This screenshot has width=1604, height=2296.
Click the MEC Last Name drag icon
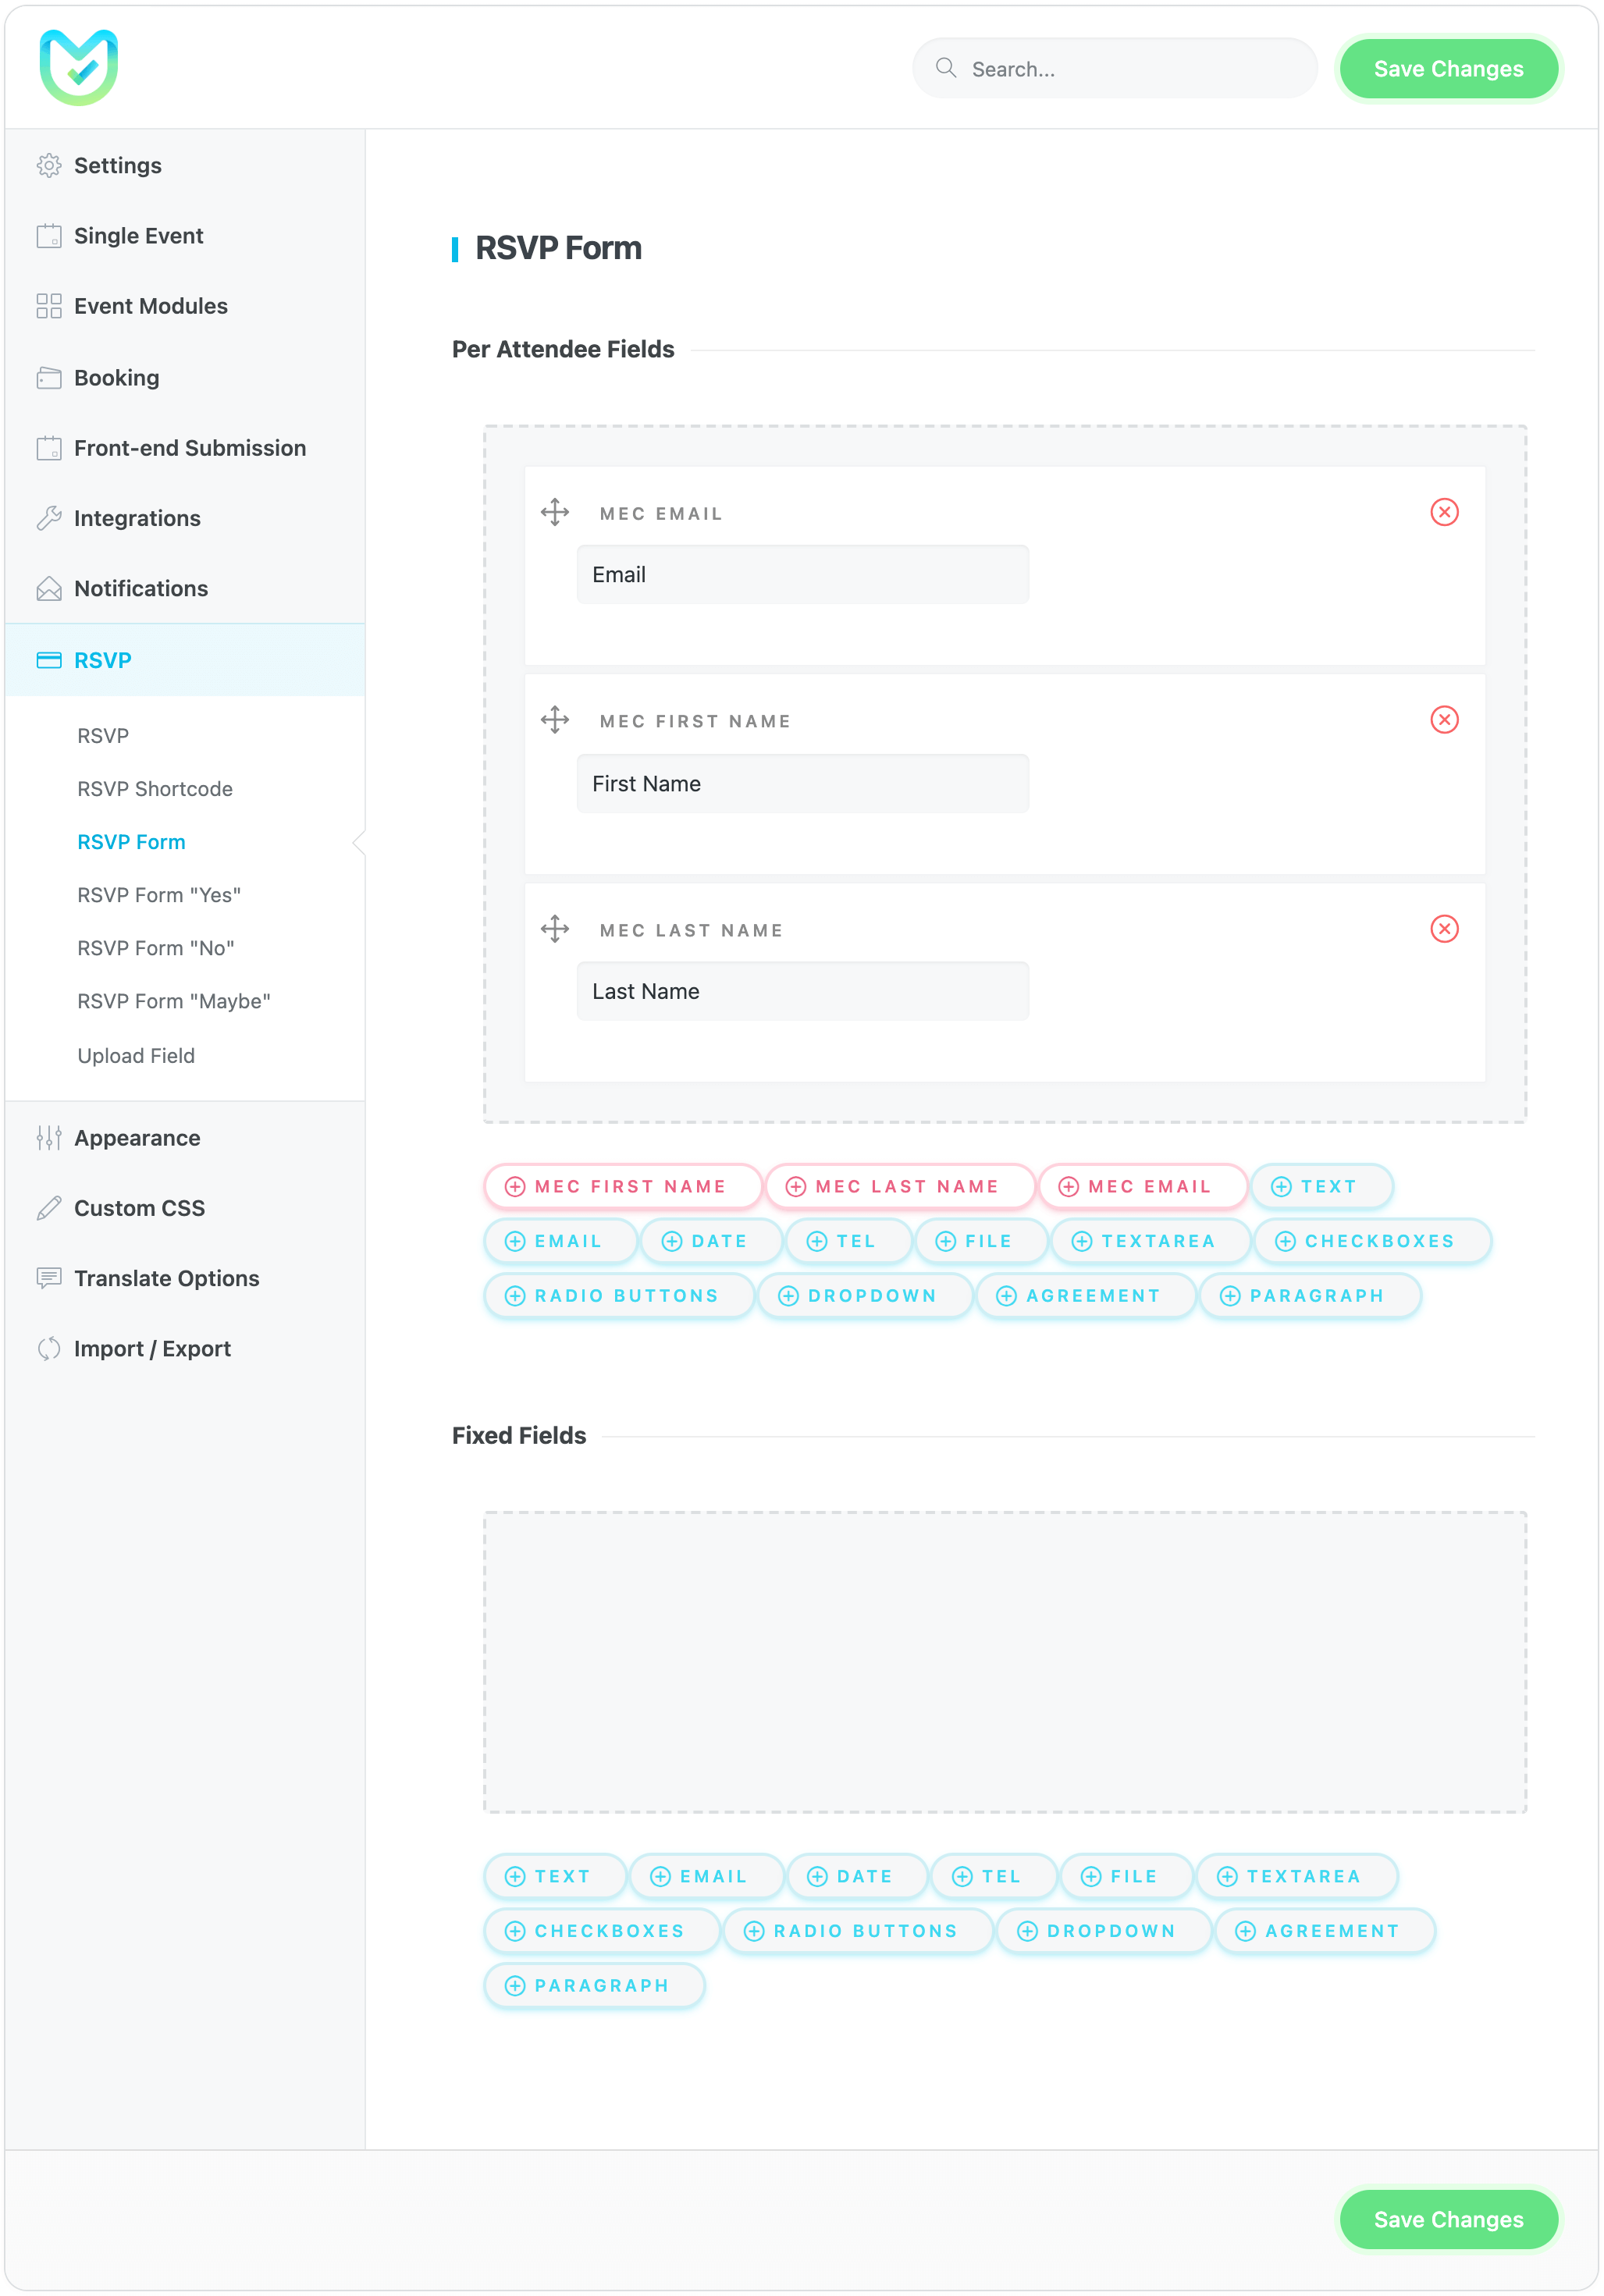click(555, 929)
